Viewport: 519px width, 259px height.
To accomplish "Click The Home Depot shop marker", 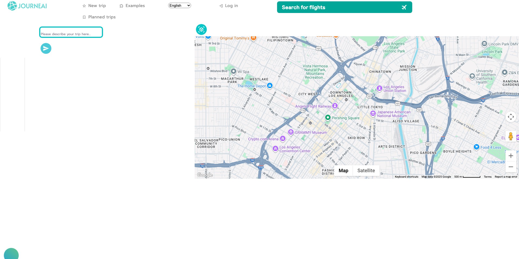I will click(270, 86).
